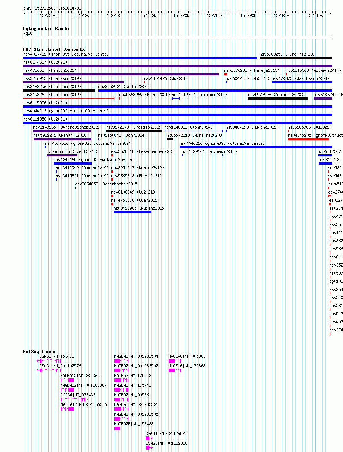Select nsv1150046 (John2014) label
343x452 pixels.
[122, 135]
